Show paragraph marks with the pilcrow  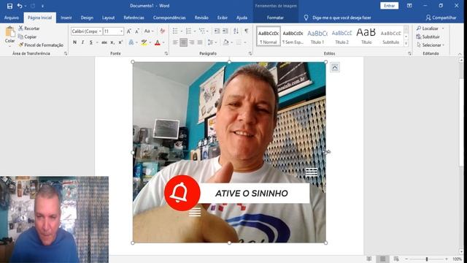[247, 31]
